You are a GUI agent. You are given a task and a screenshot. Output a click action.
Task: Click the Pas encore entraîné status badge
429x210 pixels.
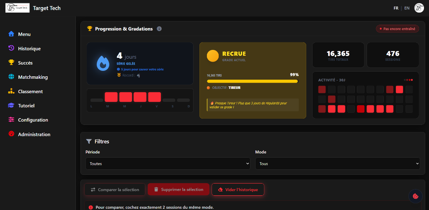click(x=397, y=29)
